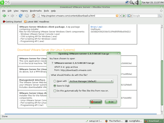Enable 'Do this automatically' checkbox
This screenshot has width=164, height=123.
point(55,91)
